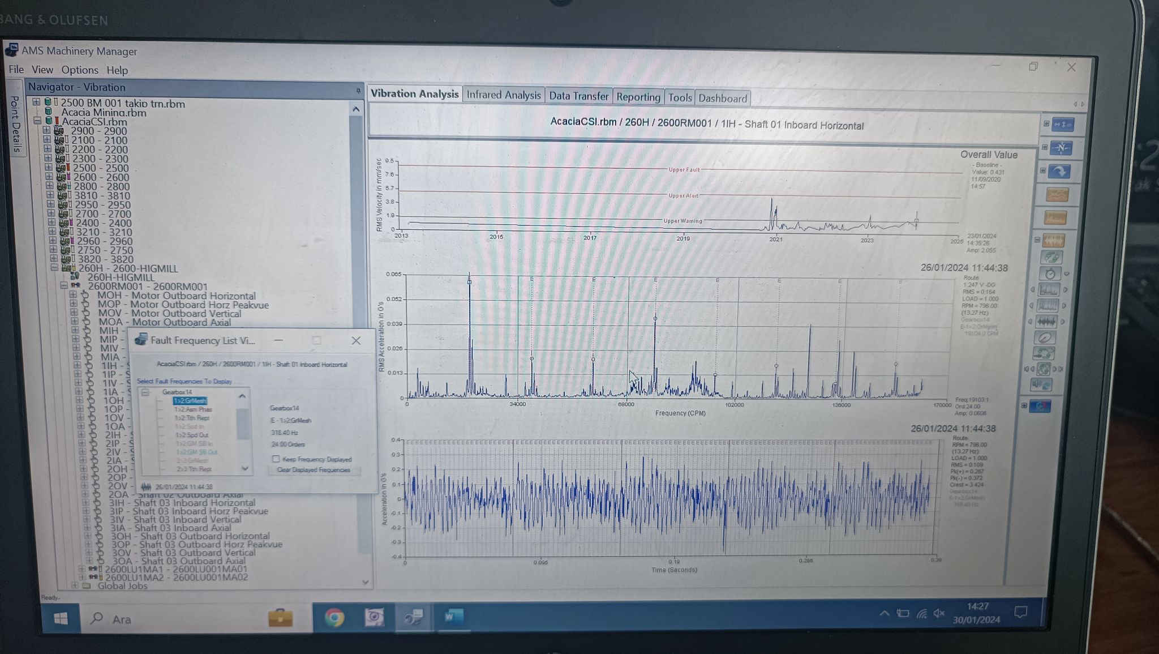Collapse the orange waveform toolbar group
Screen dimensions: 1159x654
(1037, 240)
